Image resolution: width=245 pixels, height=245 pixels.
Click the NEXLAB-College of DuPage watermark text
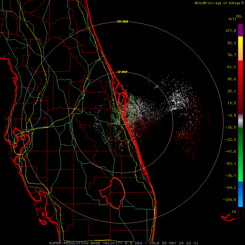[219, 3]
